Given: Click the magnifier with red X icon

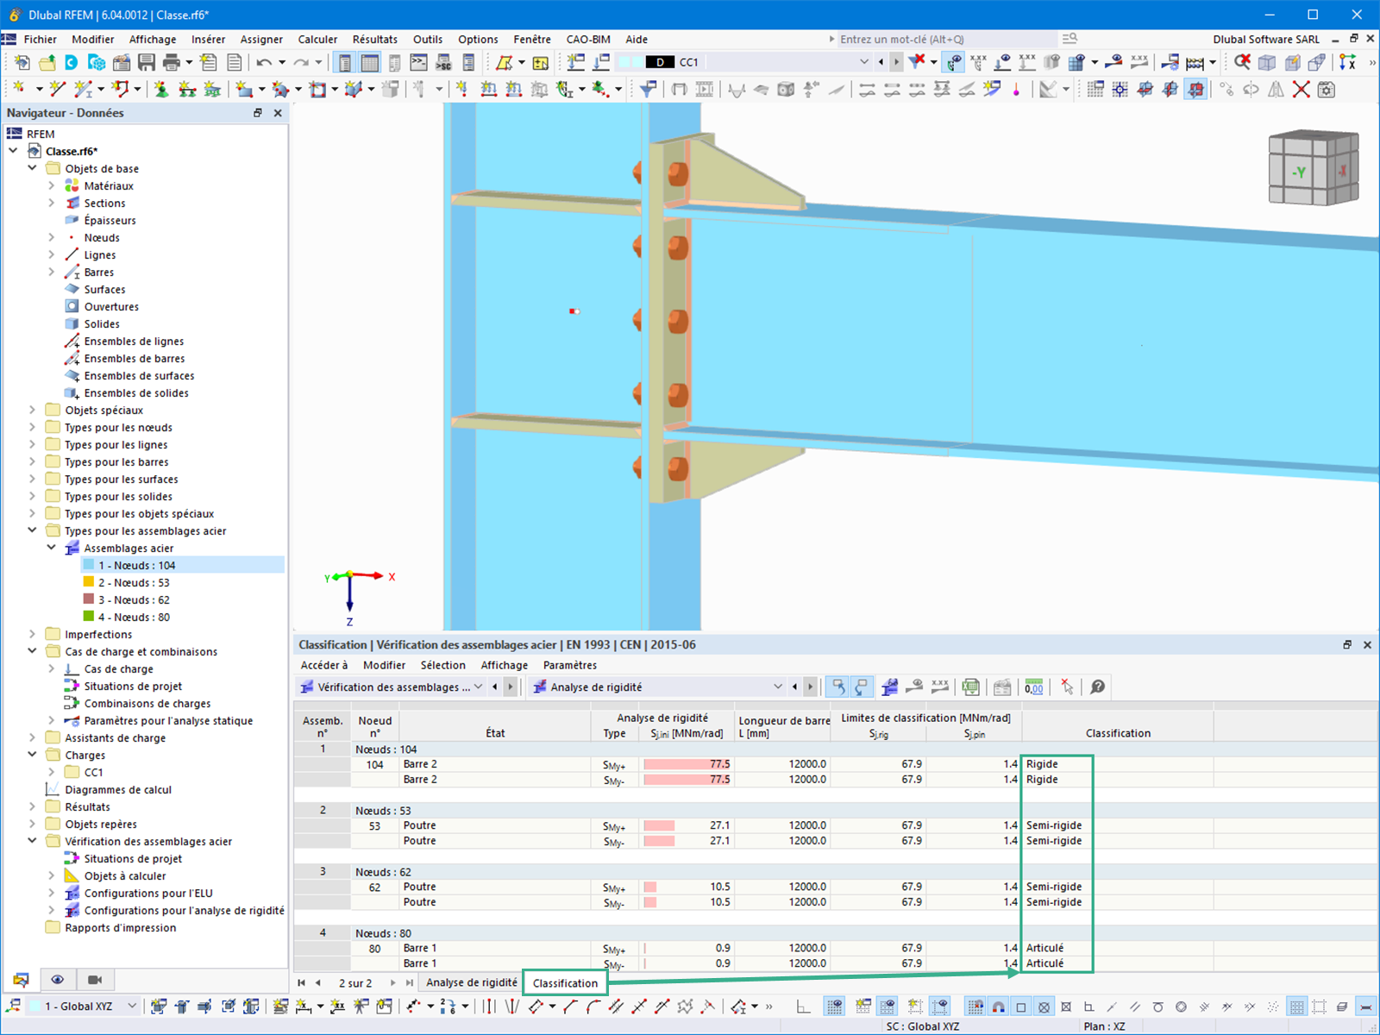Looking at the screenshot, I should [1242, 62].
